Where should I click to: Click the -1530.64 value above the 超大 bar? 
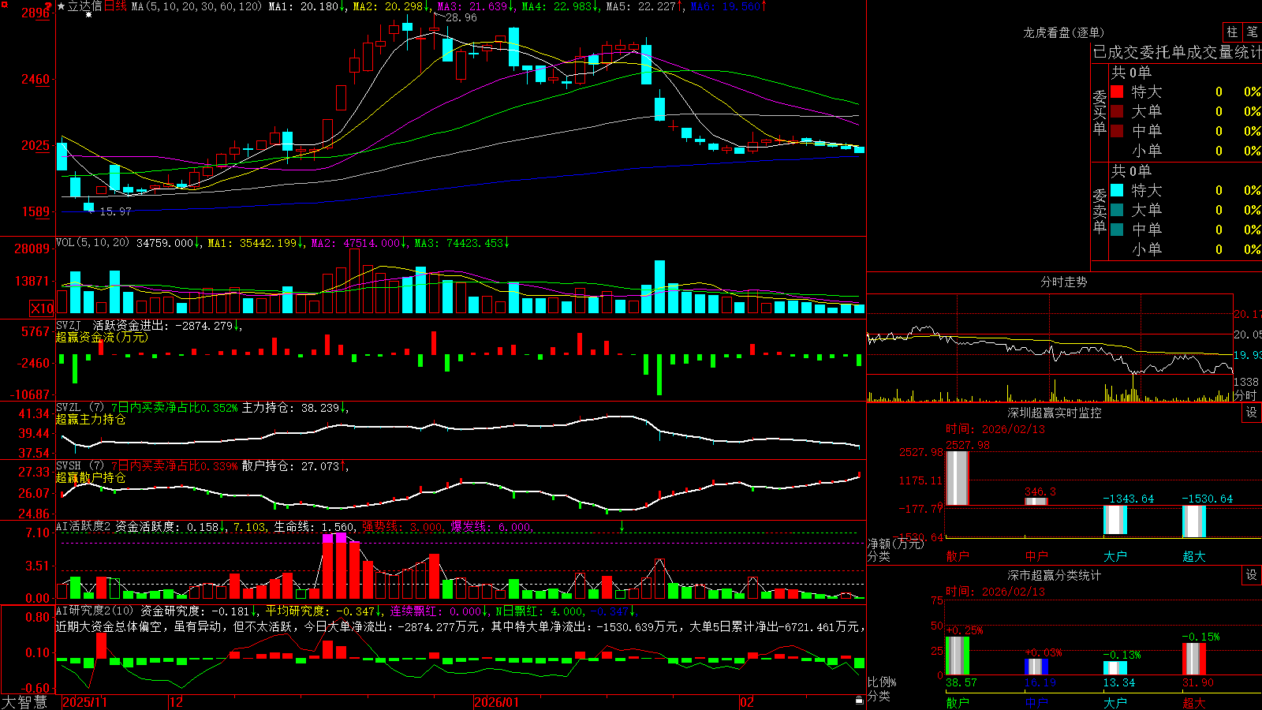click(x=1207, y=499)
